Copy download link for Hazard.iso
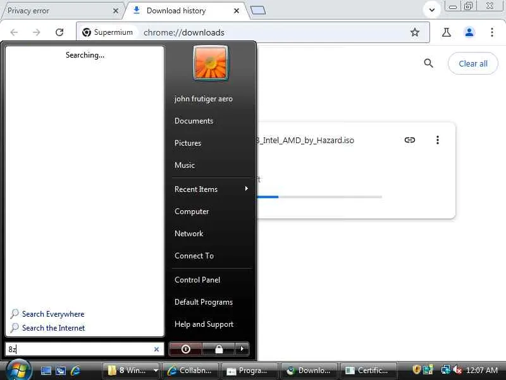This screenshot has width=506, height=380. coord(409,140)
